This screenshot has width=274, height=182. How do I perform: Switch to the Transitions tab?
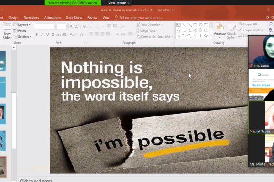pyautogui.click(x=31, y=17)
